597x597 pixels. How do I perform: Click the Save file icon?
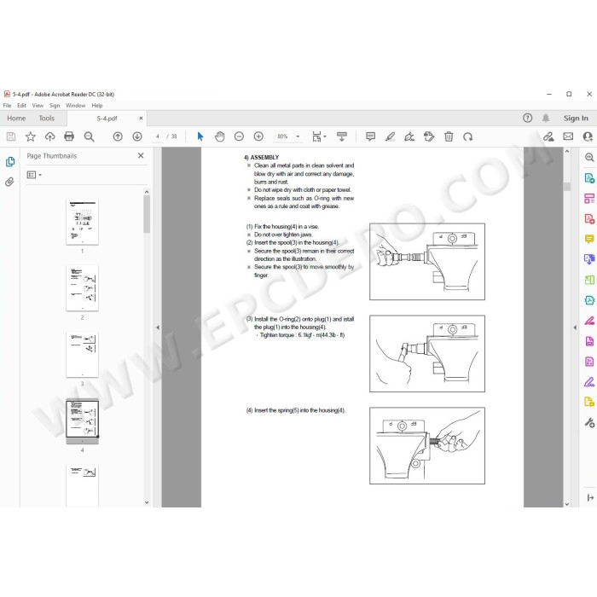click(11, 136)
